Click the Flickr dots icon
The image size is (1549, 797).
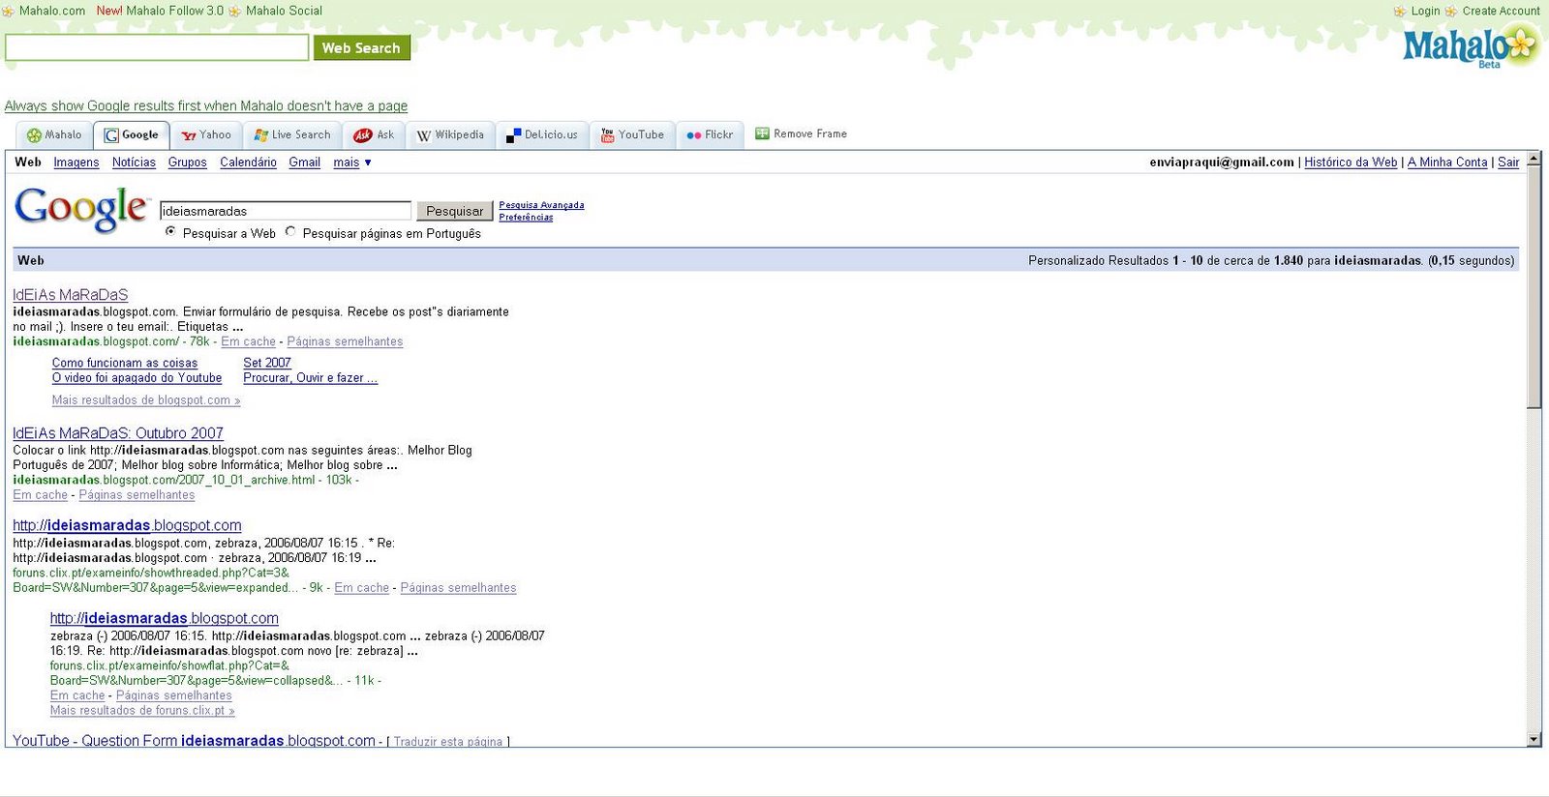point(693,135)
